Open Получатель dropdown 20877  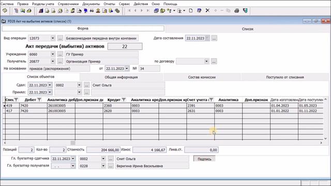(53, 61)
